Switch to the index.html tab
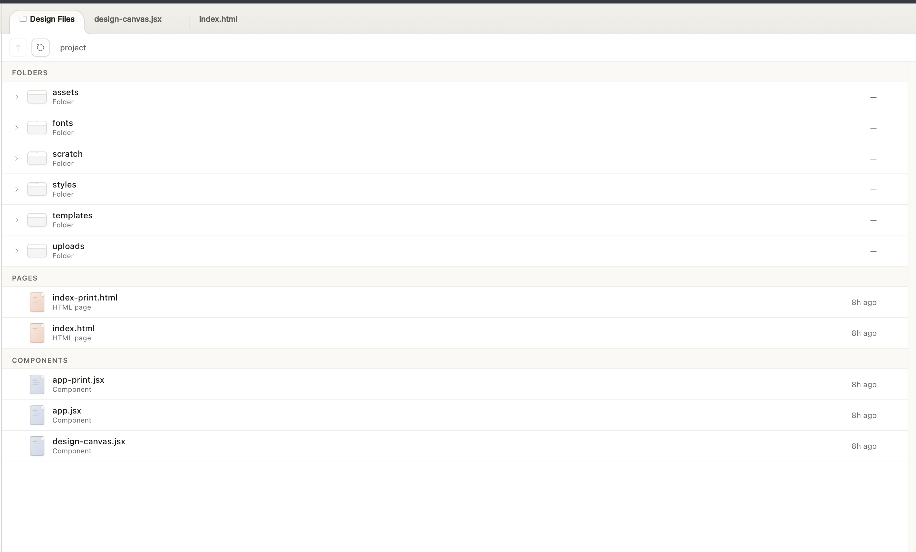The width and height of the screenshot is (916, 552). point(217,19)
